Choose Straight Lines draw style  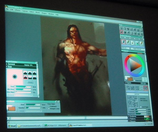point(49,109)
